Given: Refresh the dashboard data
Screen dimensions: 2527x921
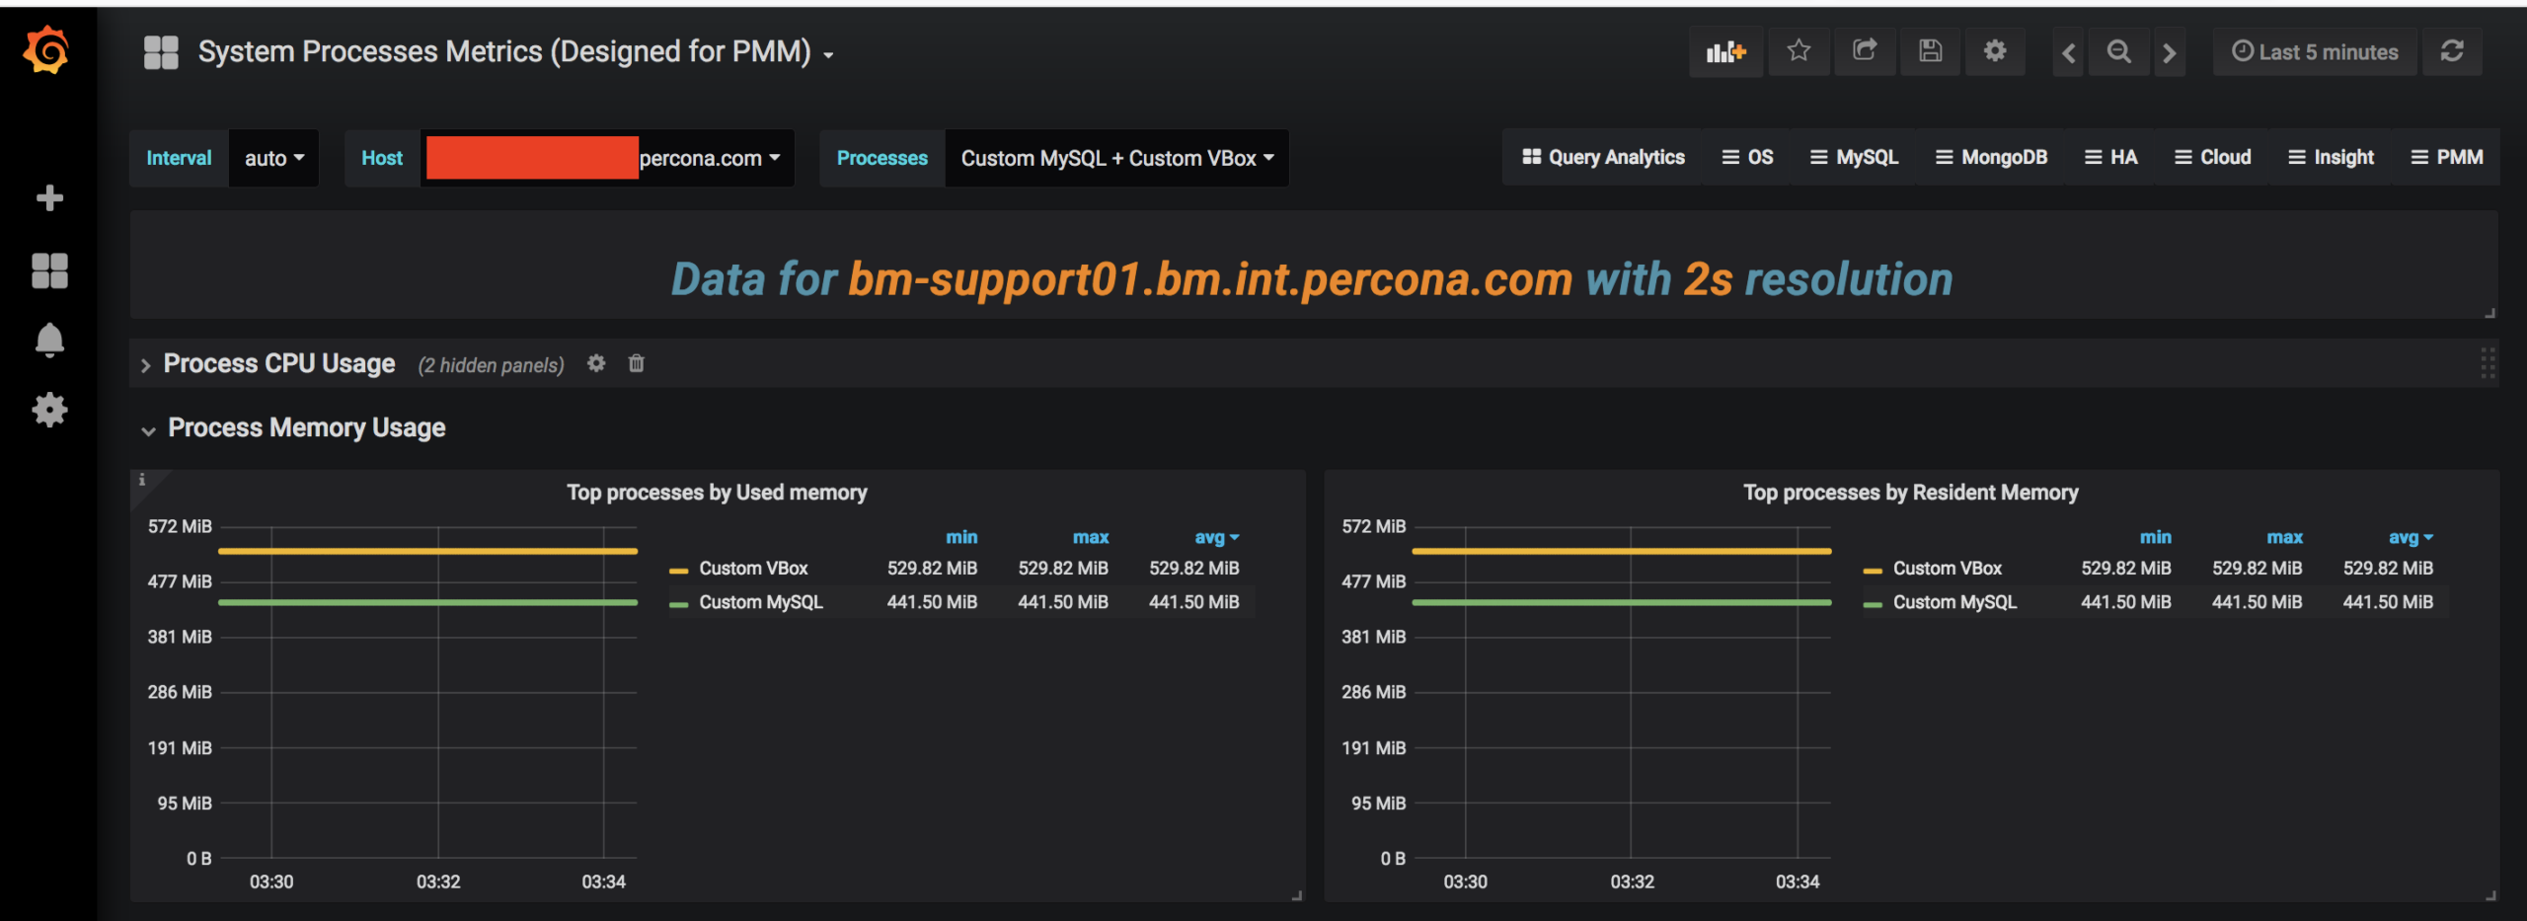Looking at the screenshot, I should click(2452, 51).
